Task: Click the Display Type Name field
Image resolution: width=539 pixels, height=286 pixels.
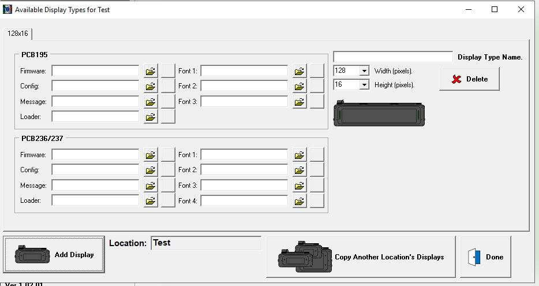Action: click(x=392, y=57)
